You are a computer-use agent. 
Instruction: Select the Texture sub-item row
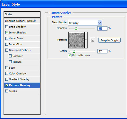[x=22, y=62]
